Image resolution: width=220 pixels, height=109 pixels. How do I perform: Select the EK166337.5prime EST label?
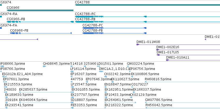click(x=147, y=90)
